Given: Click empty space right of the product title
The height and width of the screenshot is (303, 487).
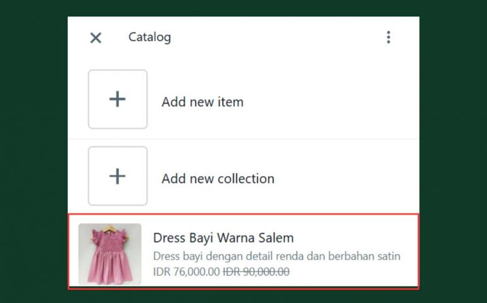Looking at the screenshot, I should click(354, 238).
